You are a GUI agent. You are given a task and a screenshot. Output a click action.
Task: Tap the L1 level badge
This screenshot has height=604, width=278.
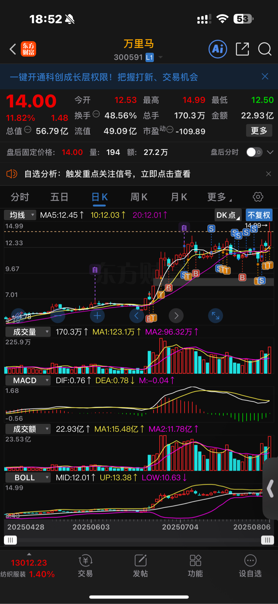pos(149,57)
